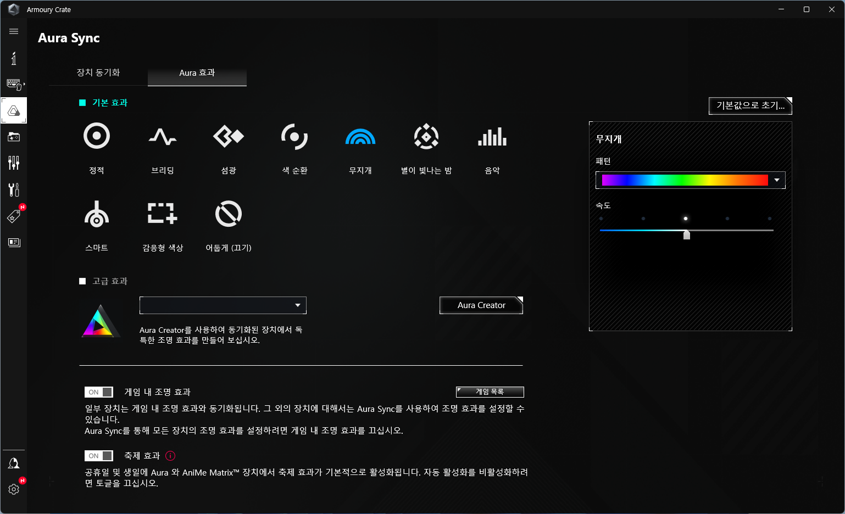
Task: Open the Scenario Profiles sliders icon
Action: [x=14, y=163]
